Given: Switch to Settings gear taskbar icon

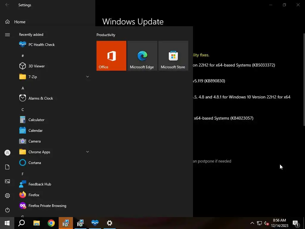Looking at the screenshot, I should click(110, 223).
